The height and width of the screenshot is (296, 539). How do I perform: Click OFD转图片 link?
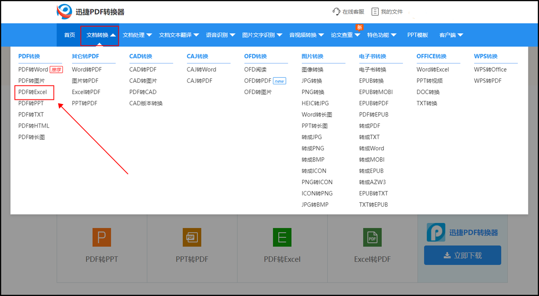coord(258,92)
